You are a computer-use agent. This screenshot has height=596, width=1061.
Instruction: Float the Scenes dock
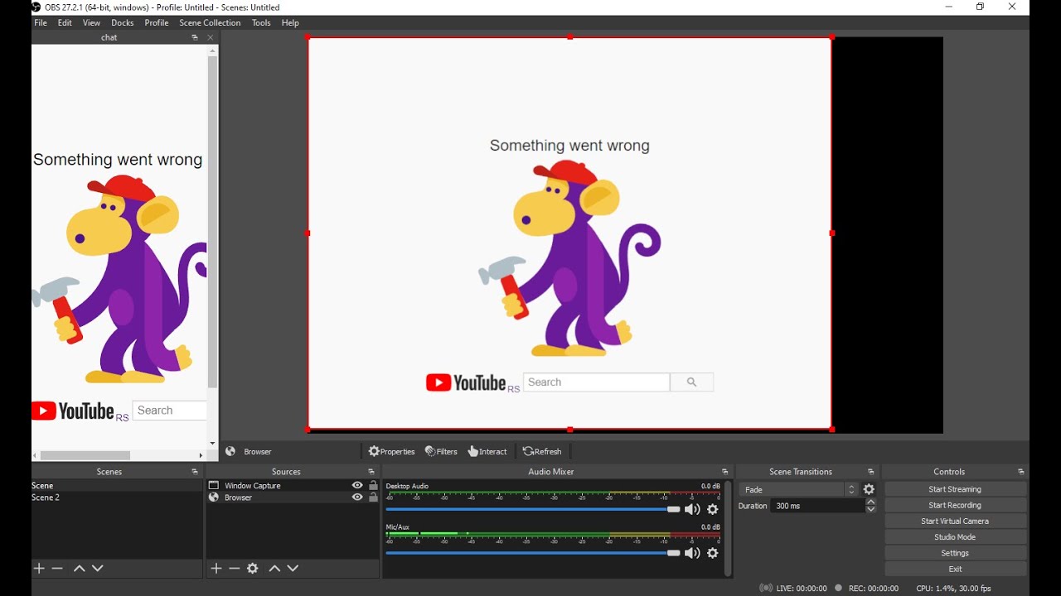coord(195,472)
